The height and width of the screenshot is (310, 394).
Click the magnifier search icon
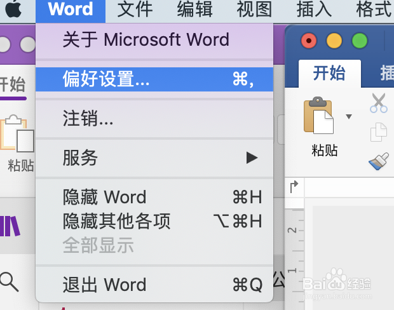(x=10, y=281)
